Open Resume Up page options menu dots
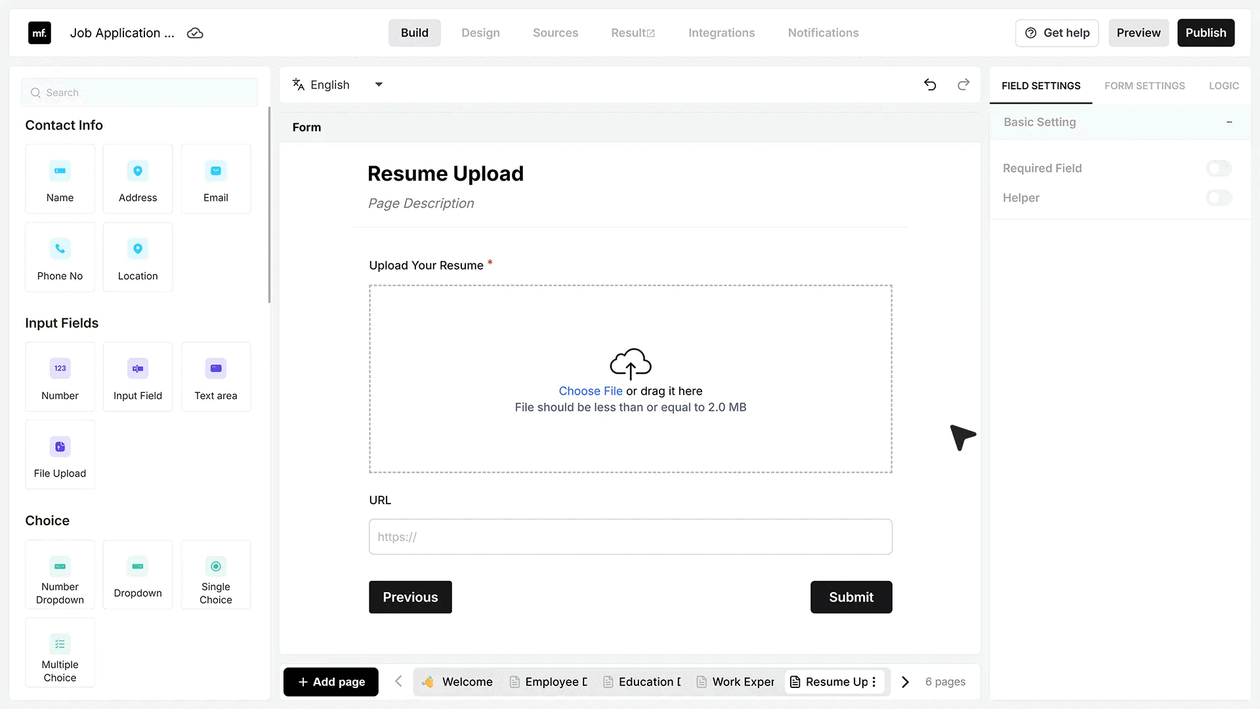 [874, 682]
